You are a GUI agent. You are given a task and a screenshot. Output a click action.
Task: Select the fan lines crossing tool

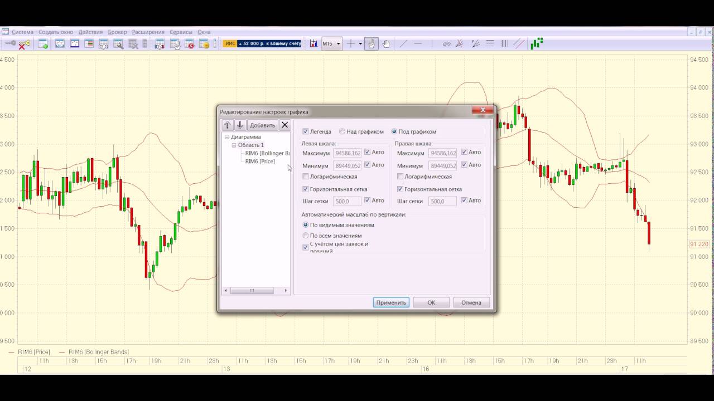click(x=460, y=43)
